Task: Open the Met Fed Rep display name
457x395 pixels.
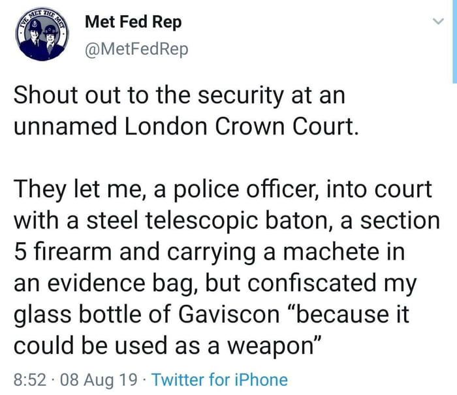Action: coord(133,22)
